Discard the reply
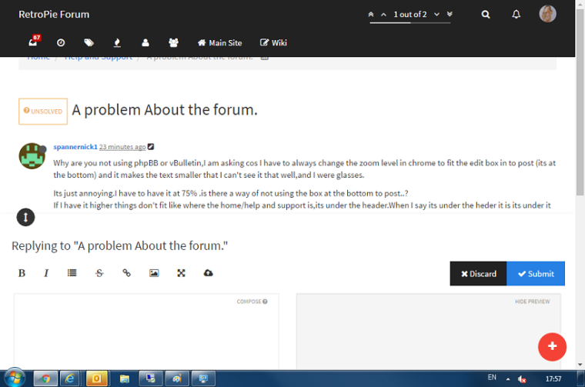 pyautogui.click(x=478, y=274)
